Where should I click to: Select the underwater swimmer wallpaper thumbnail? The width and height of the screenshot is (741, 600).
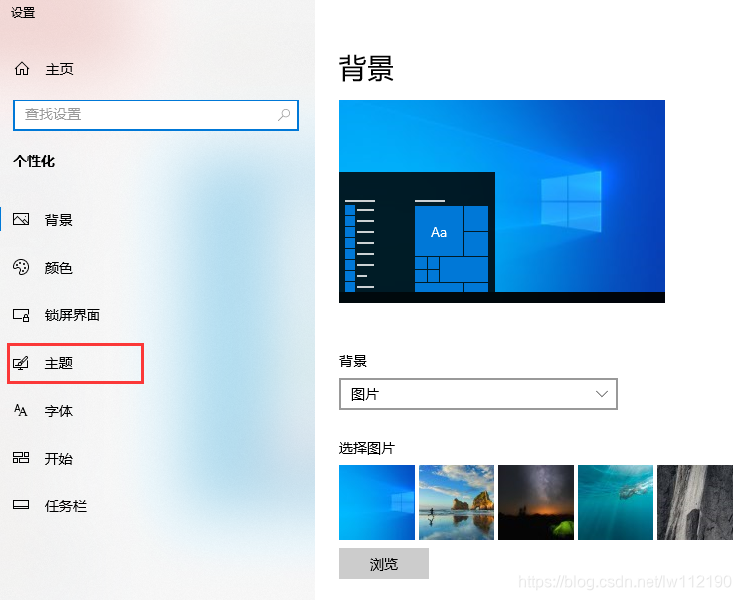point(616,502)
